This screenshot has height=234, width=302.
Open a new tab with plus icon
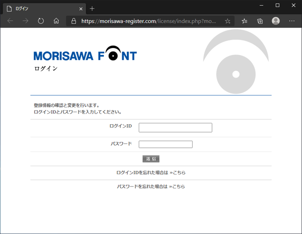[92, 8]
